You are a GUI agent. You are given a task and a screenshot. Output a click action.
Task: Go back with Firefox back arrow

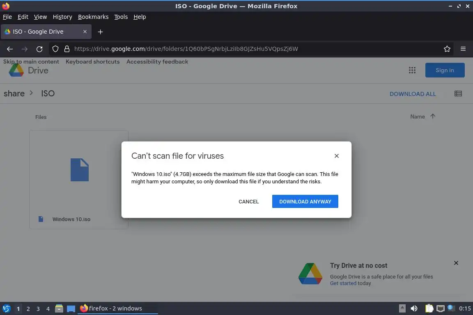[10, 49]
